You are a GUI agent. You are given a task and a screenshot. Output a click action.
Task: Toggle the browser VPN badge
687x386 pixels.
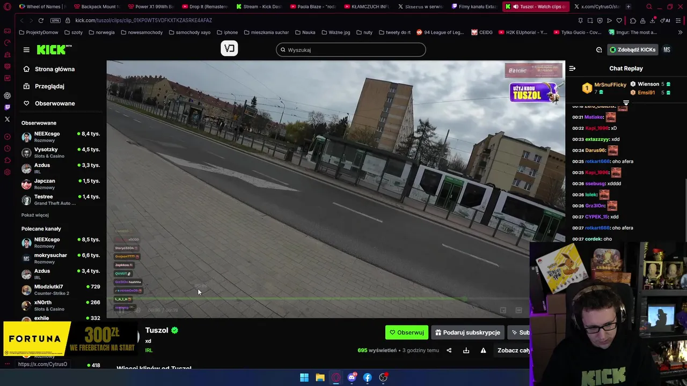55,20
